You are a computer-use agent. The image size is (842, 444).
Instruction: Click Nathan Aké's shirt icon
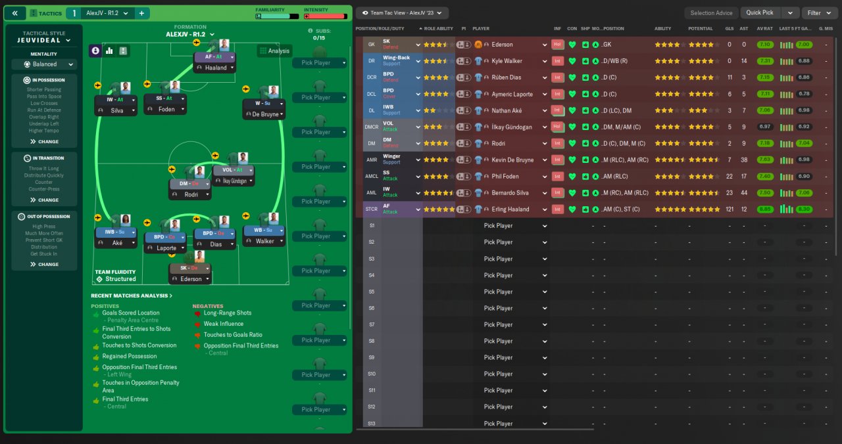478,110
